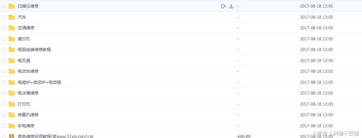Check the box next to 电动车维修
The image size is (362, 138).
coord(4,71)
